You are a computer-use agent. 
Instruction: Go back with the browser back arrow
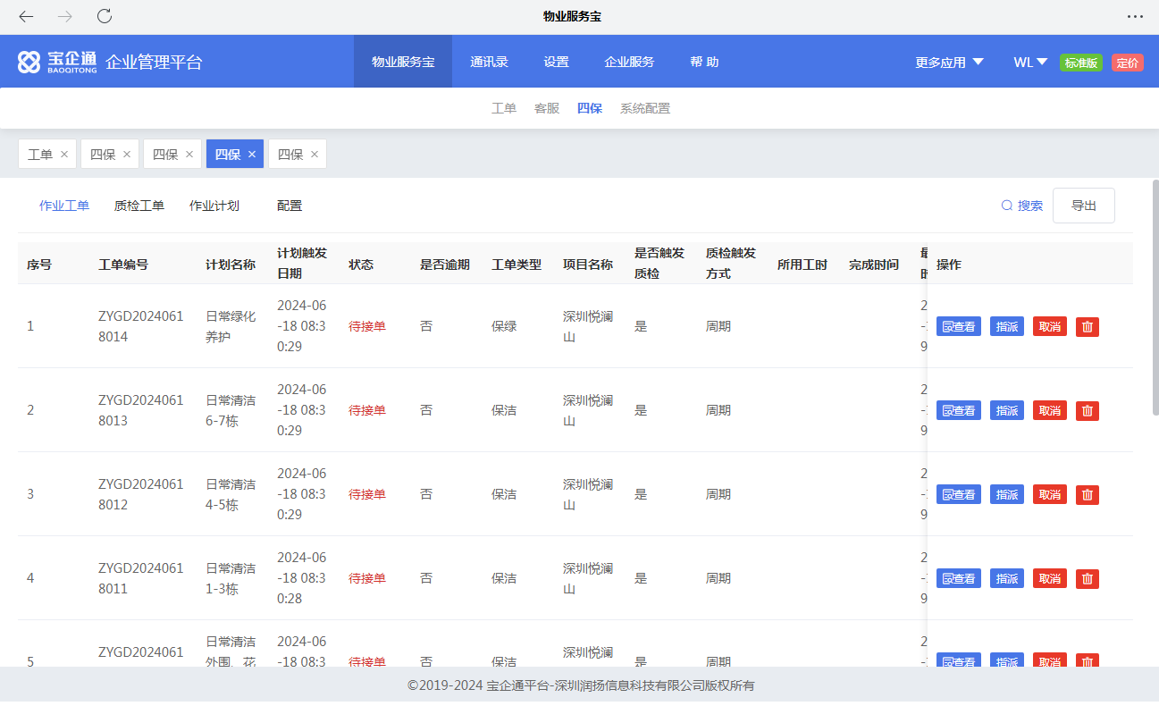(26, 16)
